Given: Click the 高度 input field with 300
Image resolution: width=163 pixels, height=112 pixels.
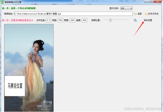Looking at the screenshot, I should tap(84, 20).
